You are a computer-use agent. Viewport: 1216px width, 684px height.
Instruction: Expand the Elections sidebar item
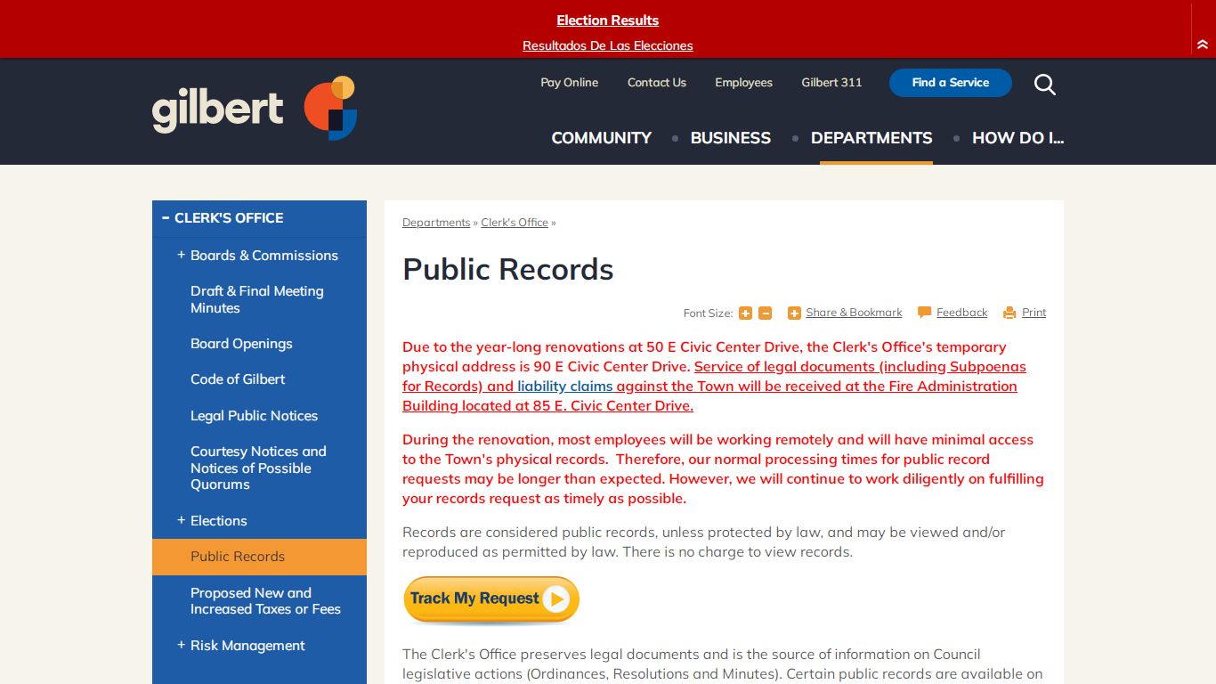pos(181,520)
